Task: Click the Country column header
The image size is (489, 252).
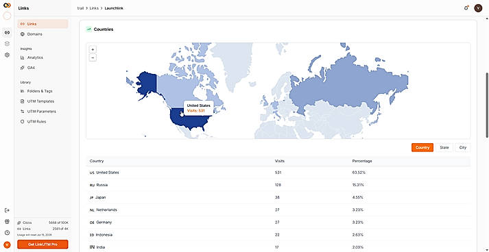Action: [97, 161]
